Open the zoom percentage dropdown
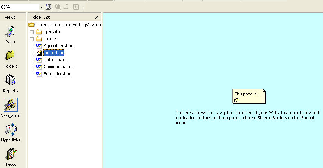 point(41,7)
